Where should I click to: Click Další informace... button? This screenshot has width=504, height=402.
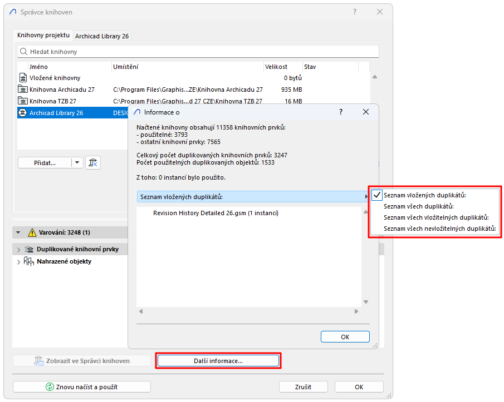pyautogui.click(x=218, y=361)
